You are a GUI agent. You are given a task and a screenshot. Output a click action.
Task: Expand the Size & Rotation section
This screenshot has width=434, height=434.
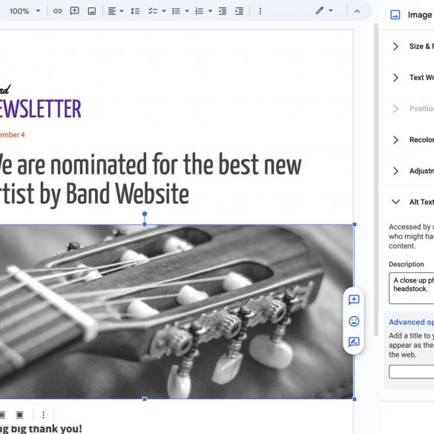[412, 46]
